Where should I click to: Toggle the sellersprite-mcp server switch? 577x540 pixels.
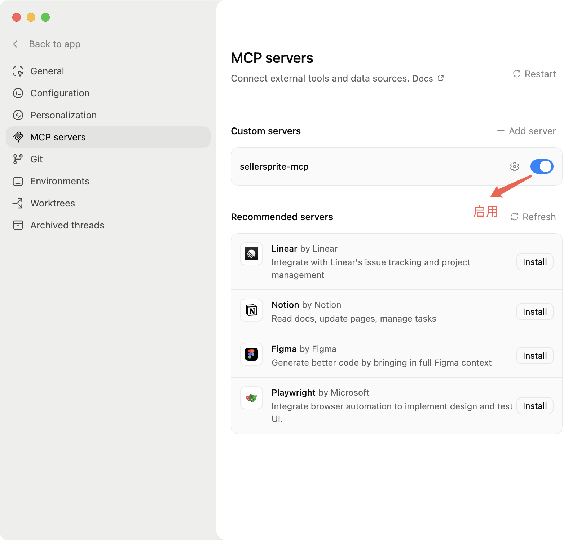tap(542, 166)
